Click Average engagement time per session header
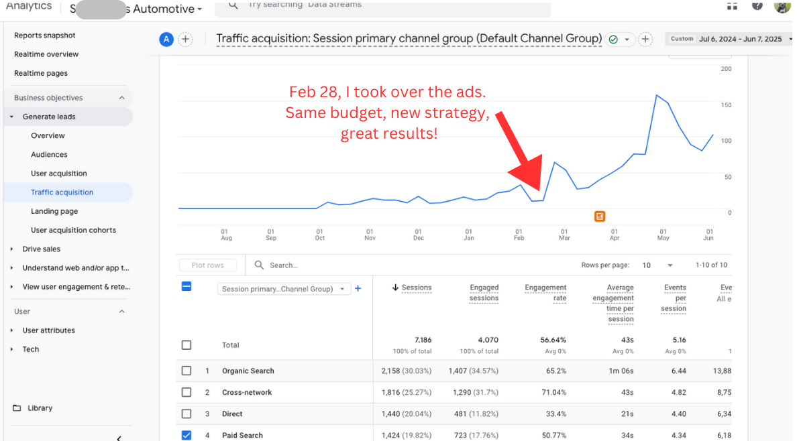 click(x=613, y=304)
